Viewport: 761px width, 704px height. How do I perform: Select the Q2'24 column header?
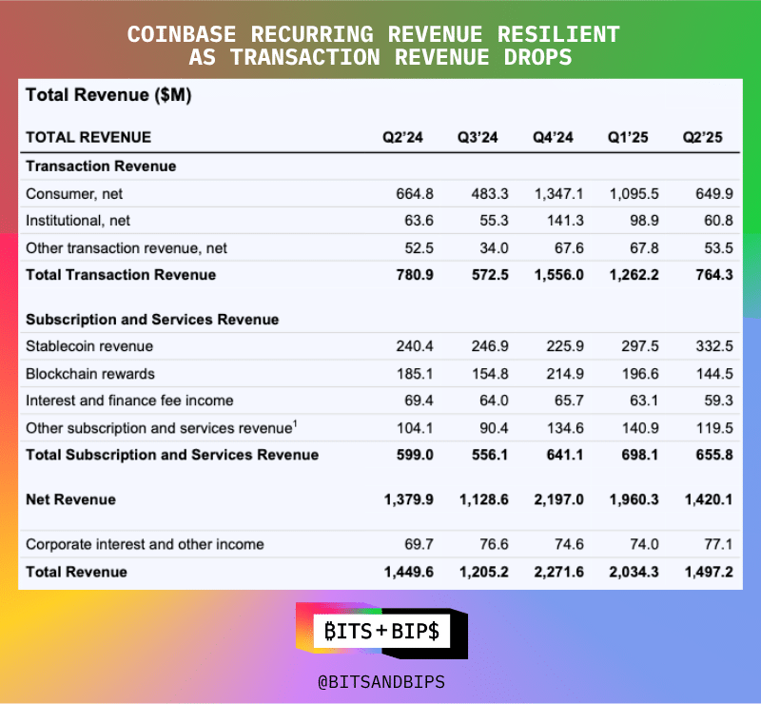[402, 137]
